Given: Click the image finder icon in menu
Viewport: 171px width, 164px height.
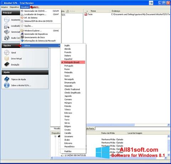Looking at the screenshot, I should (x=22, y=14).
